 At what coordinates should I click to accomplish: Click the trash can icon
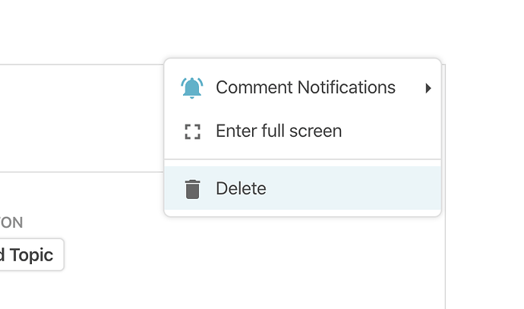(192, 189)
